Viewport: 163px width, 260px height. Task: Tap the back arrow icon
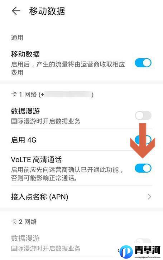[x=16, y=11]
